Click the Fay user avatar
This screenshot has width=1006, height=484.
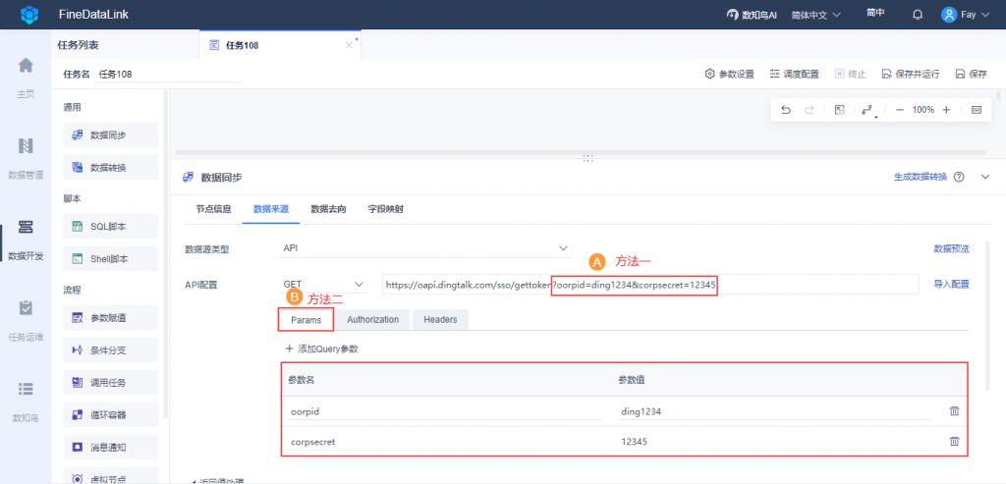[x=949, y=15]
